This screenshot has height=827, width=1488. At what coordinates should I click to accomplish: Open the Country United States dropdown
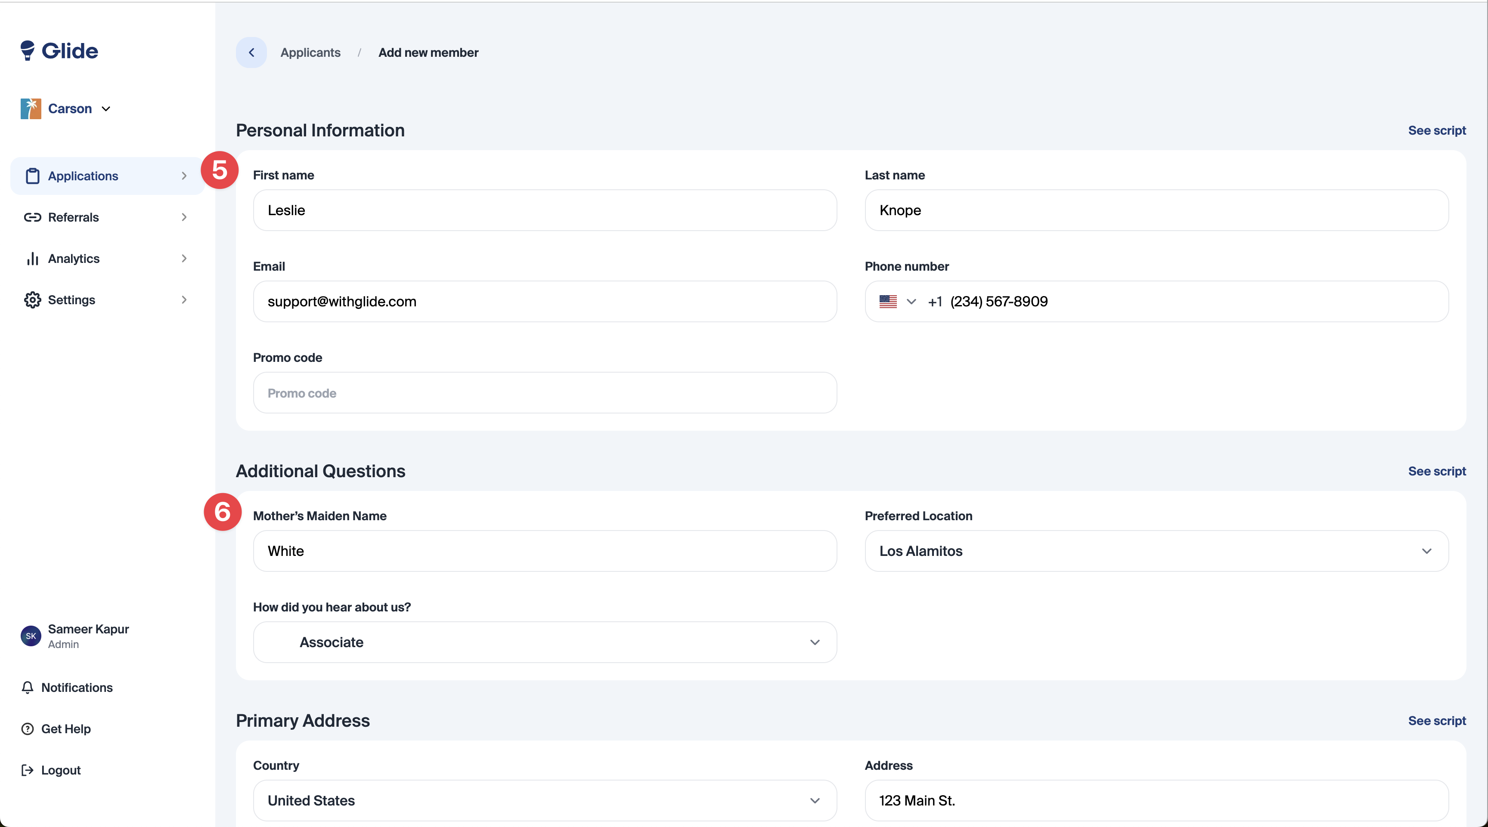click(x=815, y=800)
